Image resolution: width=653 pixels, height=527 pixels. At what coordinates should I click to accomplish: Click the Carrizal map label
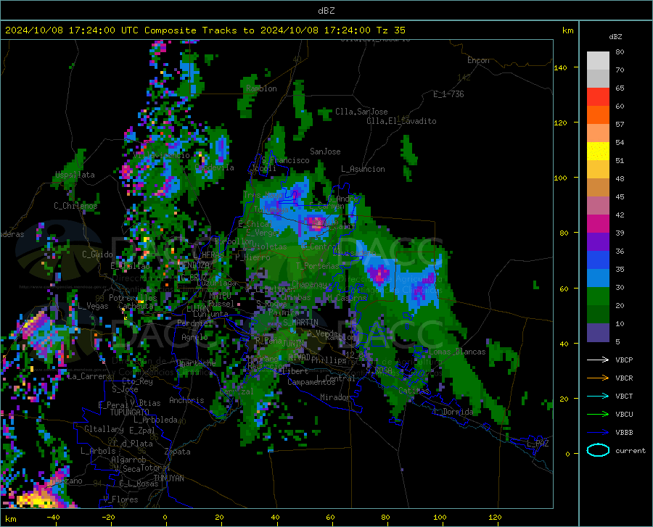pyautogui.click(x=236, y=391)
